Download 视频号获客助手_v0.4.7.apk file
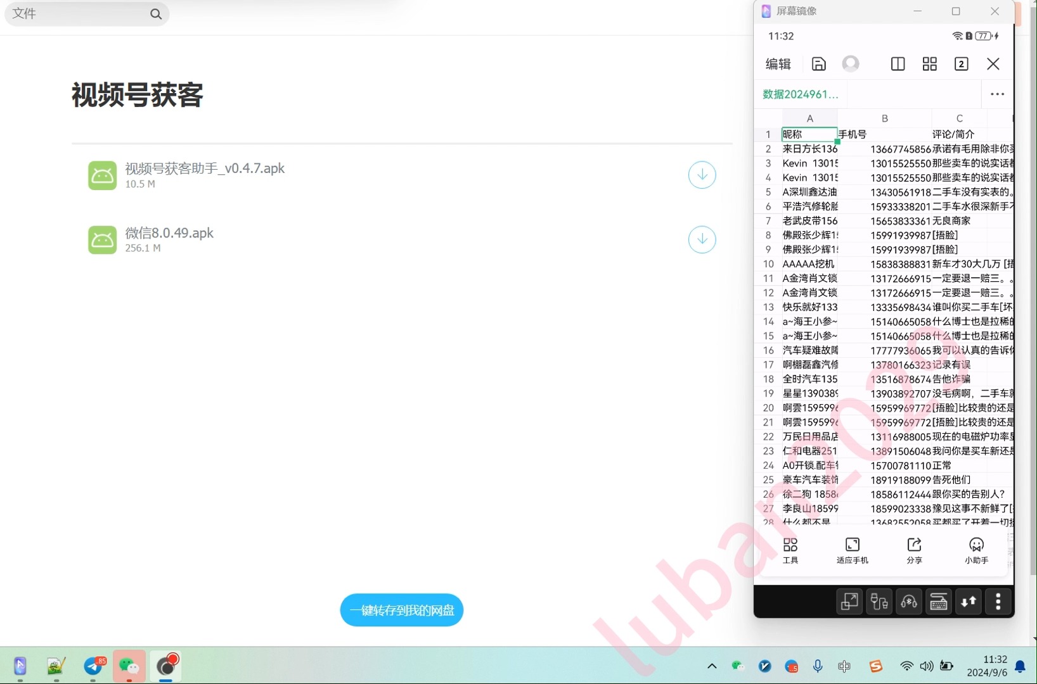The image size is (1037, 684). (702, 175)
